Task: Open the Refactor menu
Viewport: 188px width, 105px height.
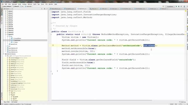Action: (30, 4)
